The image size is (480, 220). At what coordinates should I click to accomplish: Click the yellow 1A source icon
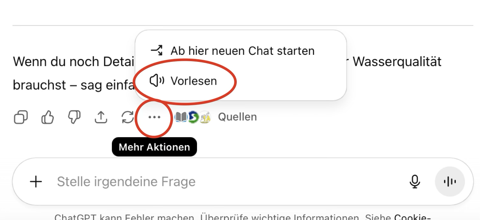click(x=205, y=117)
